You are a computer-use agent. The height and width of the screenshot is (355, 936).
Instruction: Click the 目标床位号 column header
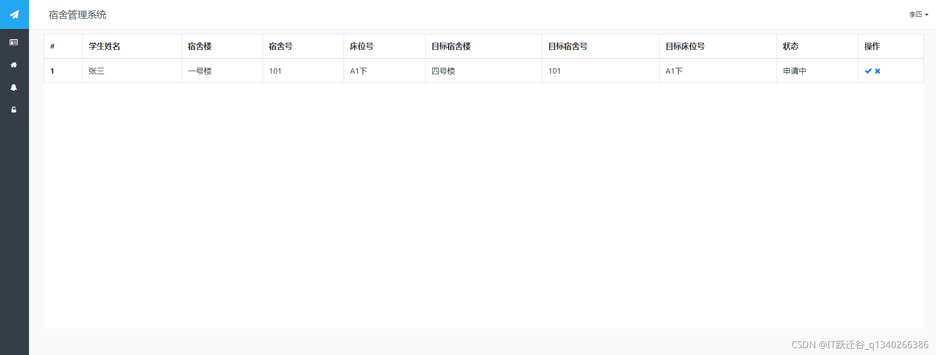click(x=685, y=46)
